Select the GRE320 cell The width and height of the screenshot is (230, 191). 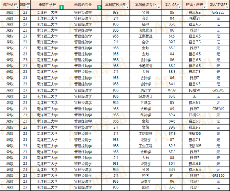pyautogui.click(x=218, y=176)
